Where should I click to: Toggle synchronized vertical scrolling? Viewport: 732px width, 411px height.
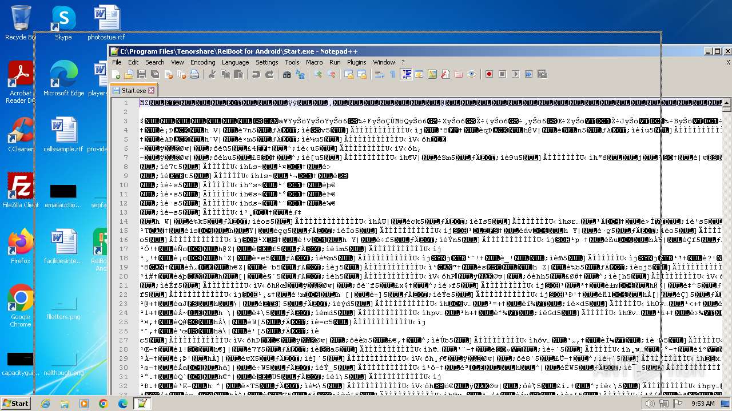coord(348,74)
